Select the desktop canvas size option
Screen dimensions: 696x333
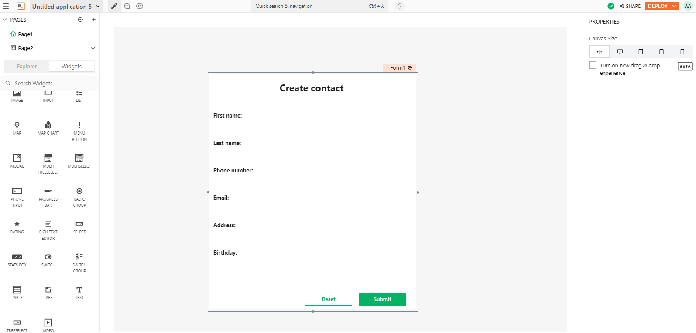point(620,52)
